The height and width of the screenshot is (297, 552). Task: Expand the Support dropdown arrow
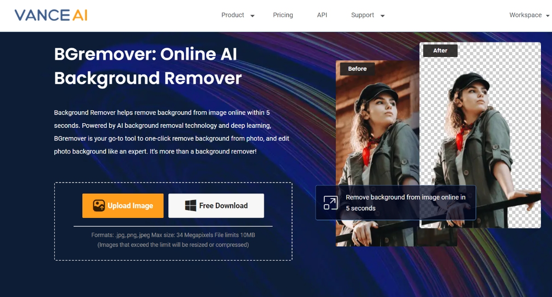(x=382, y=16)
